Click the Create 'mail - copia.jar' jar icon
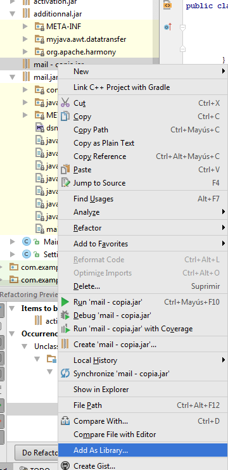 (x=65, y=344)
